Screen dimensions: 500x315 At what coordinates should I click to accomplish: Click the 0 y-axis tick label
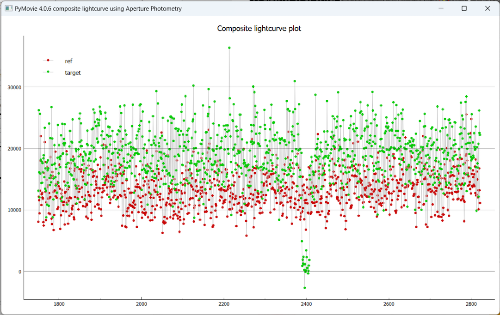pyautogui.click(x=19, y=272)
